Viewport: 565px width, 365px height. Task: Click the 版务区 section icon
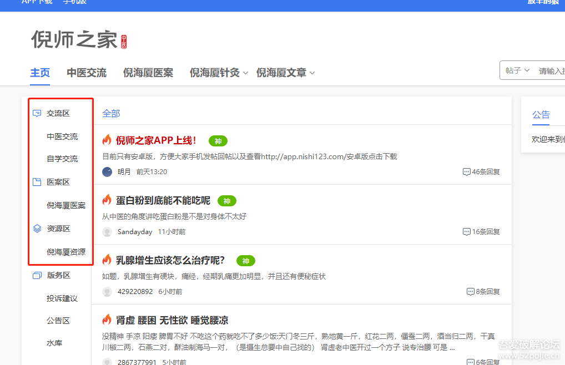(x=37, y=275)
